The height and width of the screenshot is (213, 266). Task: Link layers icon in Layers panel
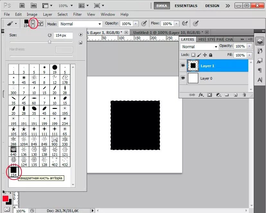click(x=192, y=95)
